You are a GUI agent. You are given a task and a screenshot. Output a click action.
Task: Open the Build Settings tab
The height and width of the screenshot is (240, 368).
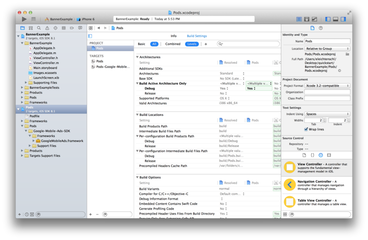197,36
